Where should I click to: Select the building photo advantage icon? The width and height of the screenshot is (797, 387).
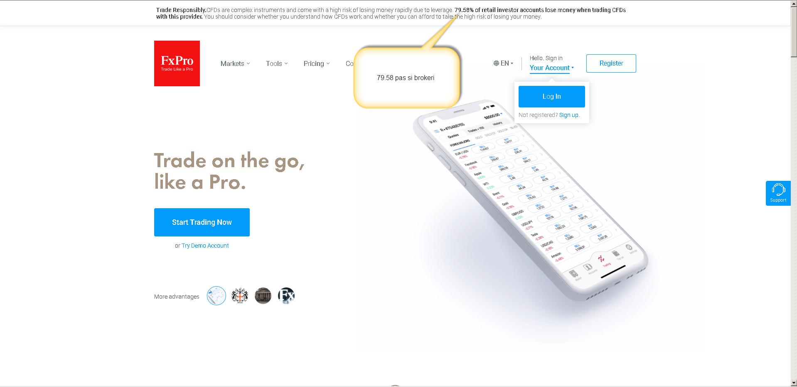point(263,296)
